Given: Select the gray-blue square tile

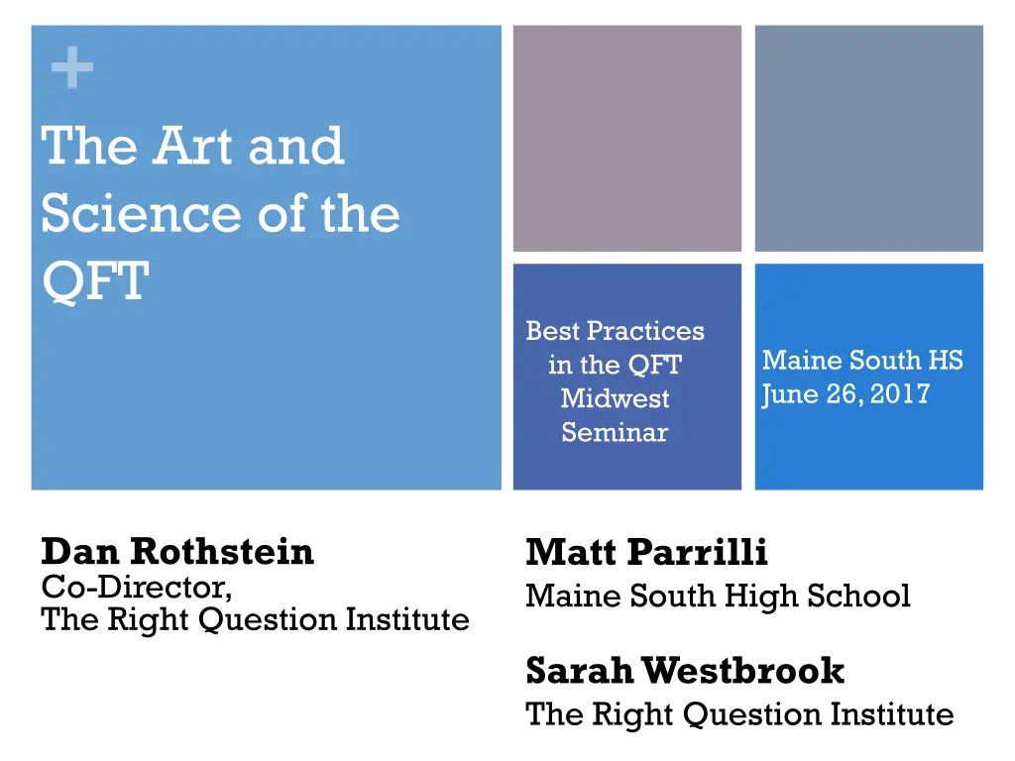Looking at the screenshot, I should click(x=868, y=138).
